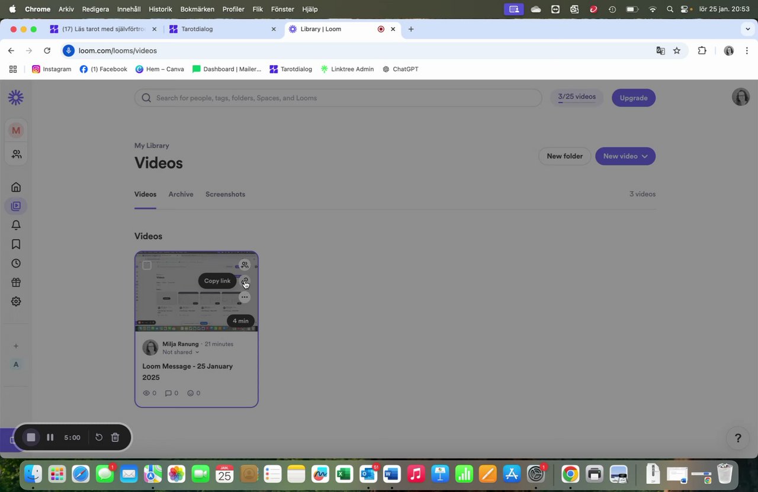
Task: Open the ChatGPT bookmark
Action: (400, 69)
